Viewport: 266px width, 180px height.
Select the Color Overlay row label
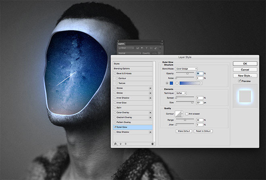(123, 112)
